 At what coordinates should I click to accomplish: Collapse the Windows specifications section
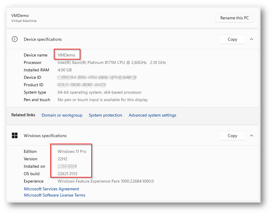(x=252, y=136)
